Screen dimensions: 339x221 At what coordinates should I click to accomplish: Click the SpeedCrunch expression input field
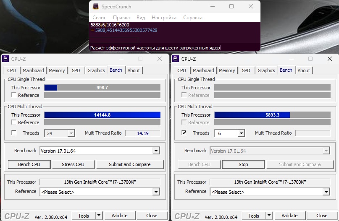coord(175,48)
